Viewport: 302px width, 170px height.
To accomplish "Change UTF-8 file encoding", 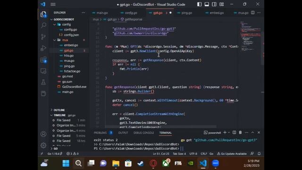I will tap(193, 154).
